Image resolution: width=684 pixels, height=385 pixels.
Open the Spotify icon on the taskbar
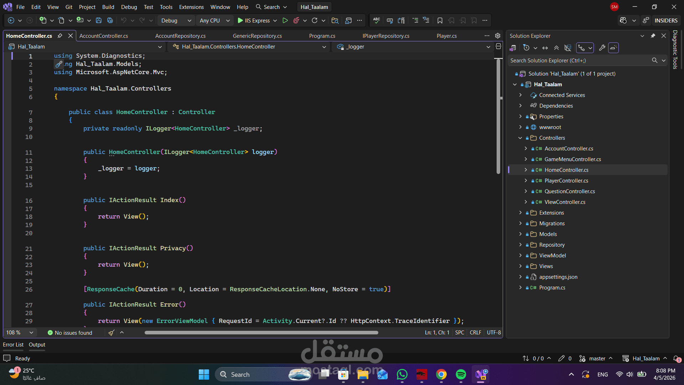461,375
